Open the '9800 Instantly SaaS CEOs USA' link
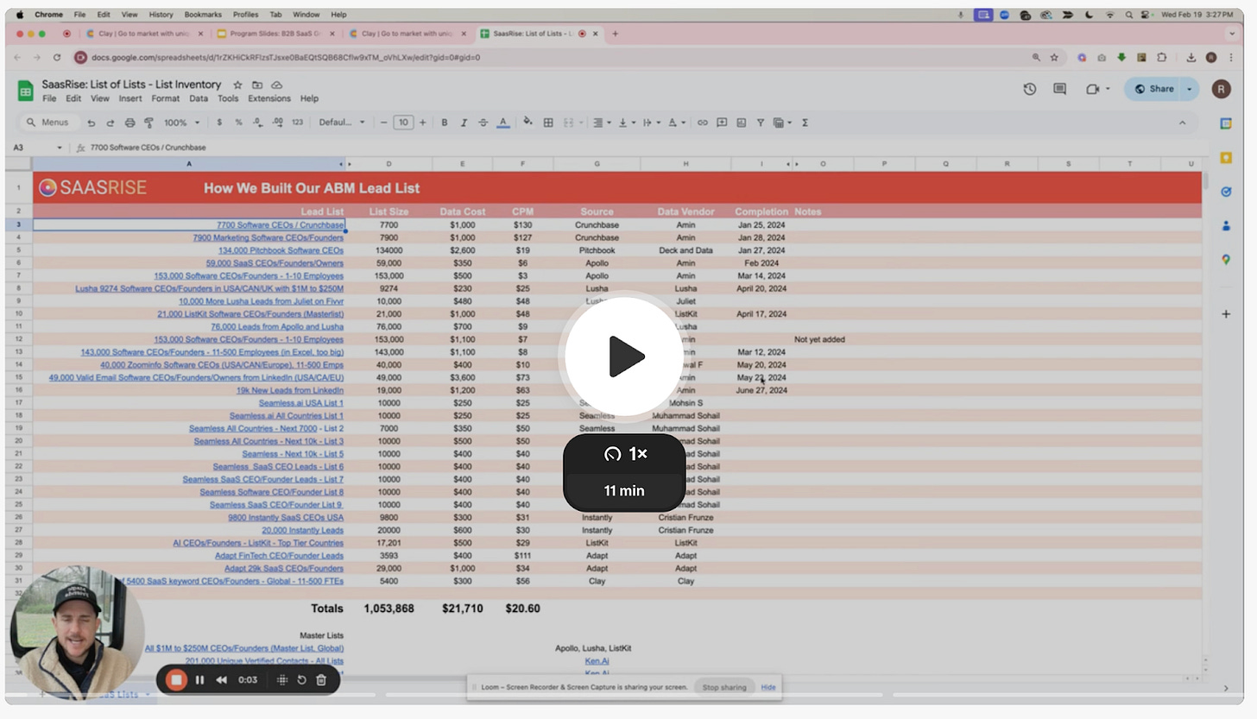The image size is (1257, 719). (286, 517)
